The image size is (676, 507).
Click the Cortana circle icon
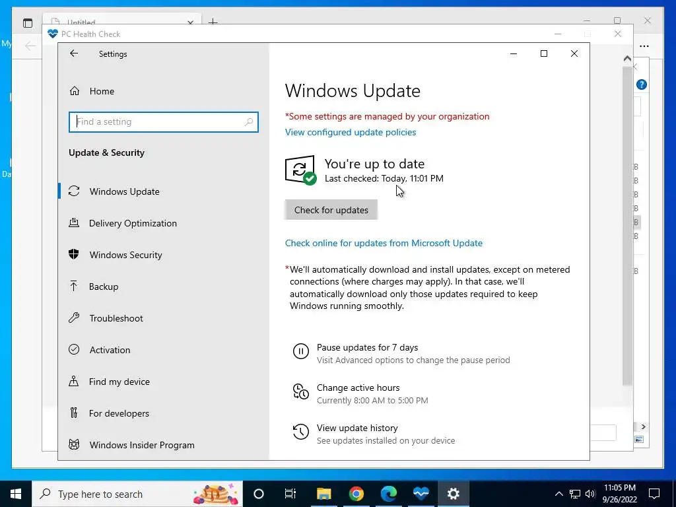point(259,494)
